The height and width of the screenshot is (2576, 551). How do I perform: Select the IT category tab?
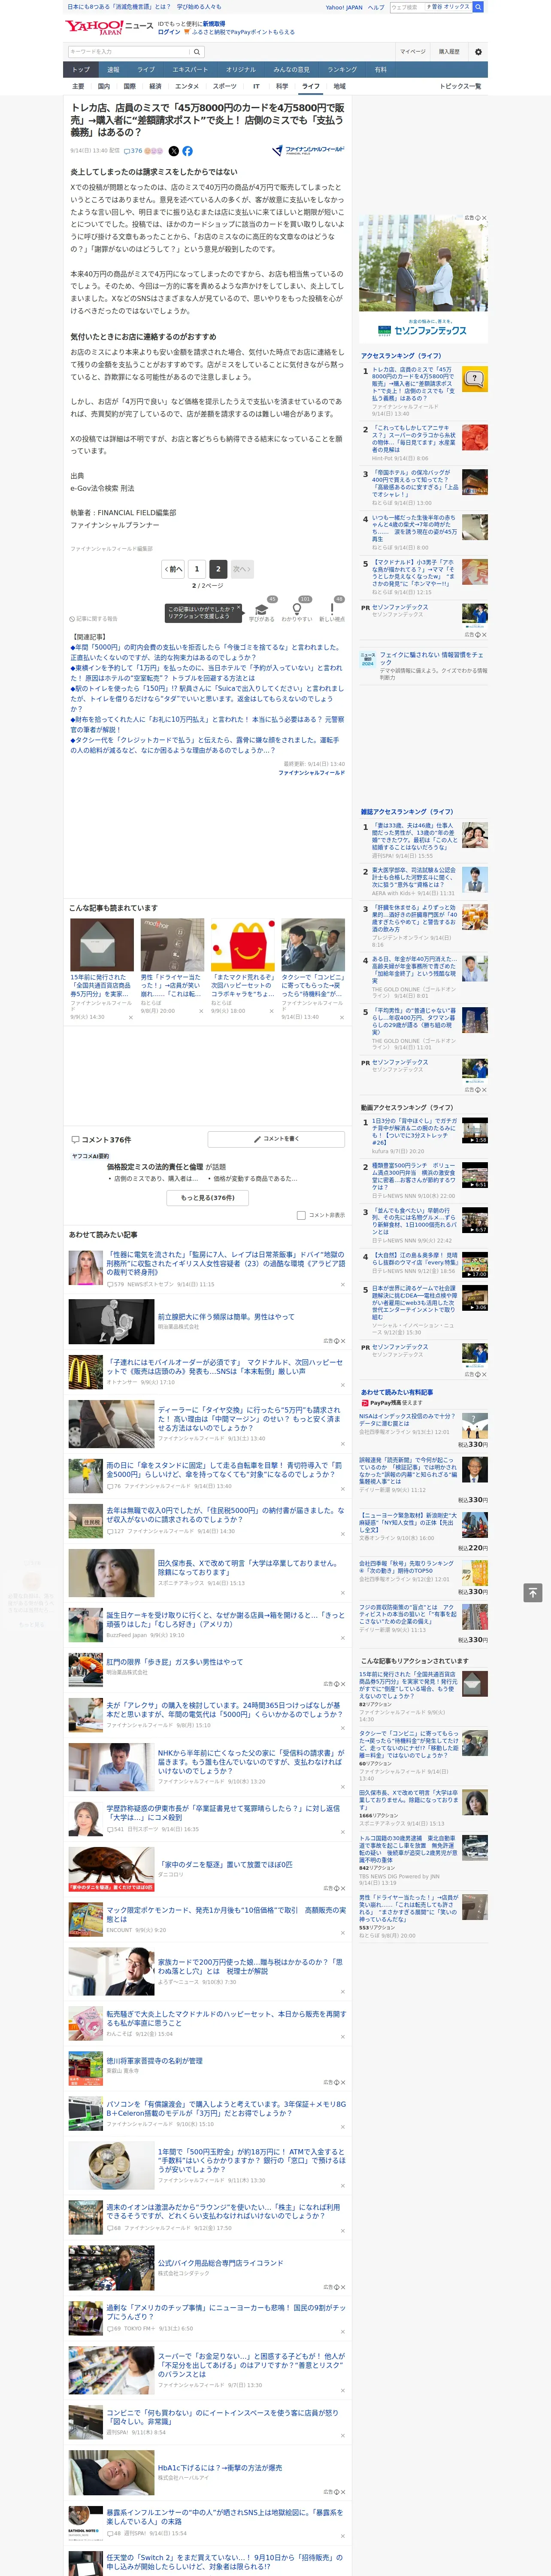coord(256,86)
